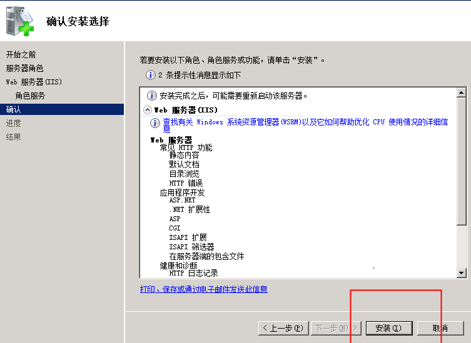Click the scroll up arrow of the summary list
471x343 pixels.
(x=462, y=93)
